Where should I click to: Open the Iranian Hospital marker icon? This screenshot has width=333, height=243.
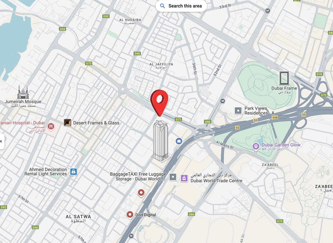[51, 126]
